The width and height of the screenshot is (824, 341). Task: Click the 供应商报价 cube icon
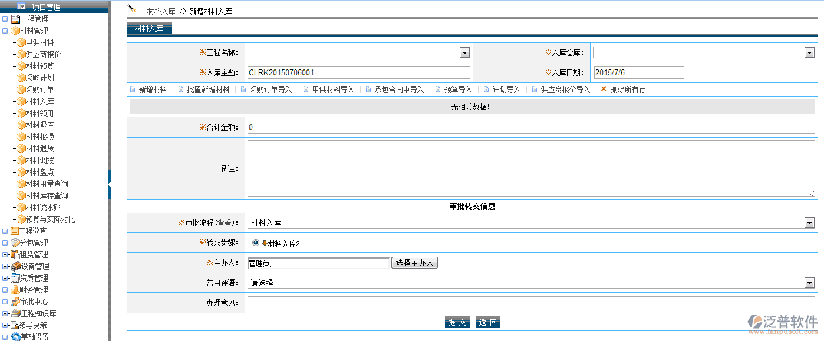pyautogui.click(x=21, y=54)
